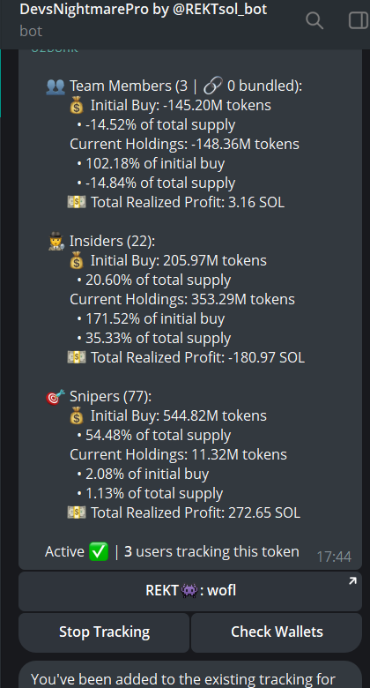Open the chat search magnifier icon
This screenshot has width=370, height=688.
pos(314,20)
